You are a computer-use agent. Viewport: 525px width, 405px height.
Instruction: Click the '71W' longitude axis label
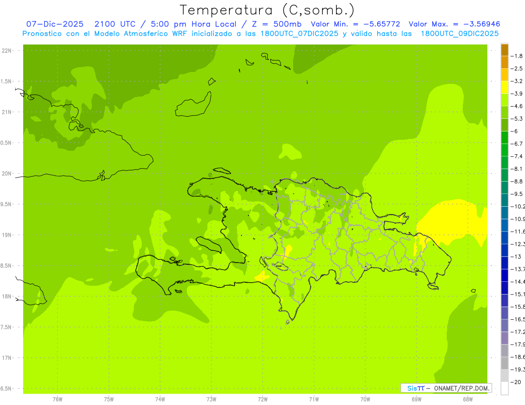tap(314, 399)
